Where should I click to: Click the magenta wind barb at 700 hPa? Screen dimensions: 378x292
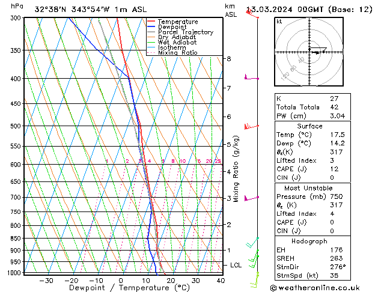(250, 197)
